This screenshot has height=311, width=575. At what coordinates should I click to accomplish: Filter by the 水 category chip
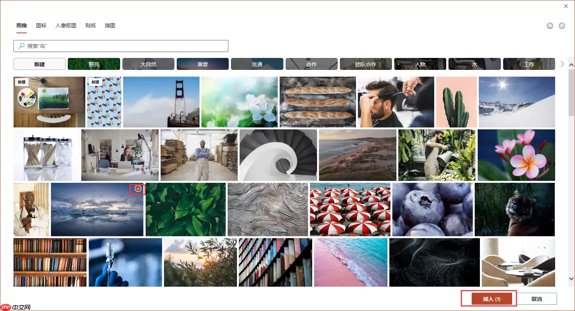click(x=475, y=64)
